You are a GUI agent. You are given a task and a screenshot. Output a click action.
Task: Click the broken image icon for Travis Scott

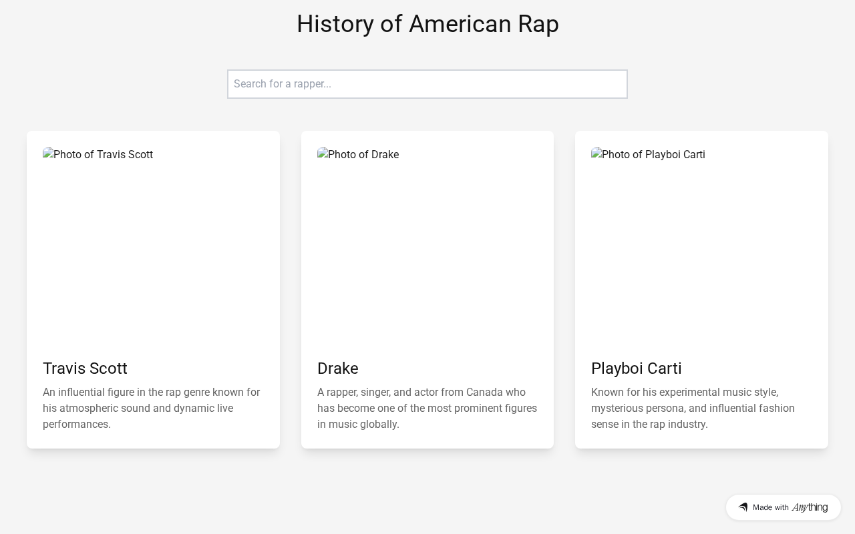48,154
